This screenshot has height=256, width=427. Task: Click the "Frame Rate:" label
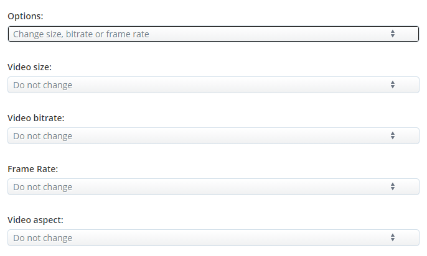32,169
